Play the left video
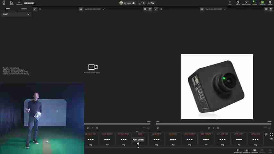 pos(92,128)
